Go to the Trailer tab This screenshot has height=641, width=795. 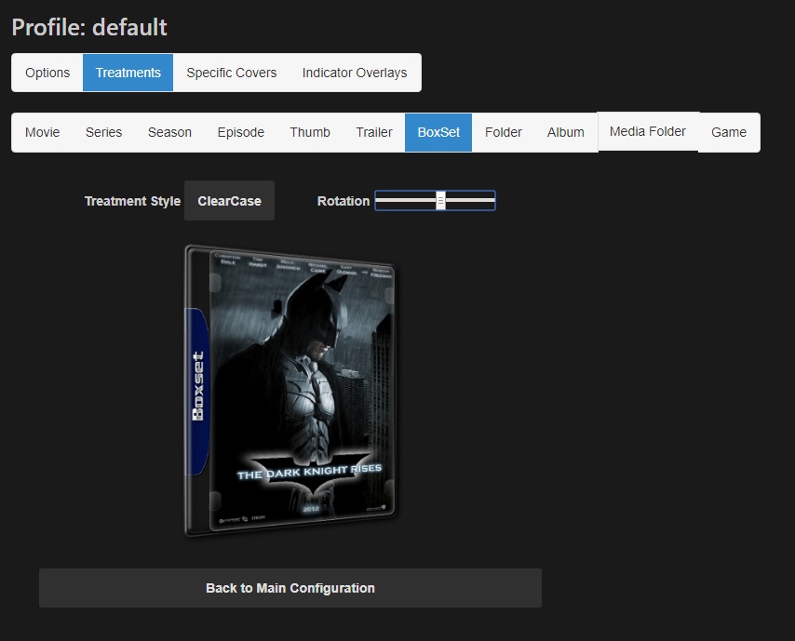[x=374, y=132]
